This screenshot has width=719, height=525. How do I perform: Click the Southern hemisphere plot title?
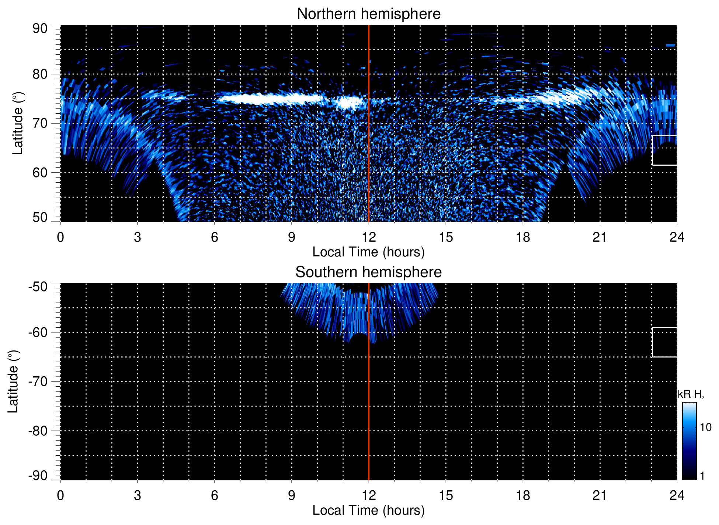368,272
